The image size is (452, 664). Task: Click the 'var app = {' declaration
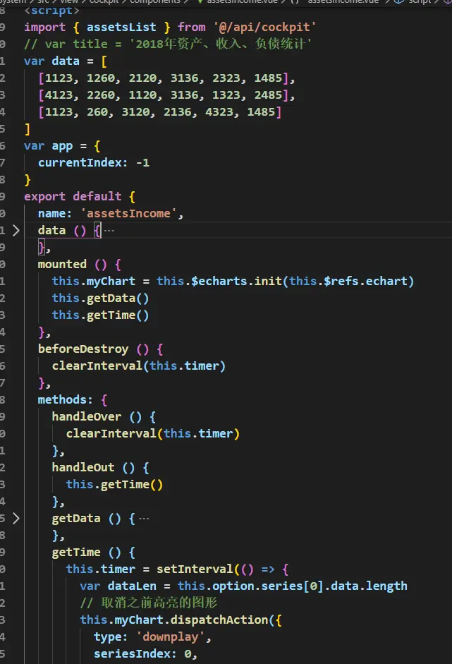point(62,146)
